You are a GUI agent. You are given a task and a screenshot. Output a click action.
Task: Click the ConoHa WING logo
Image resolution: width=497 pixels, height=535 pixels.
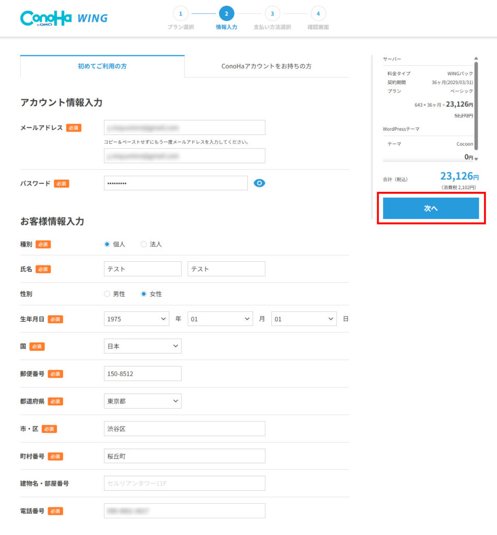[64, 18]
